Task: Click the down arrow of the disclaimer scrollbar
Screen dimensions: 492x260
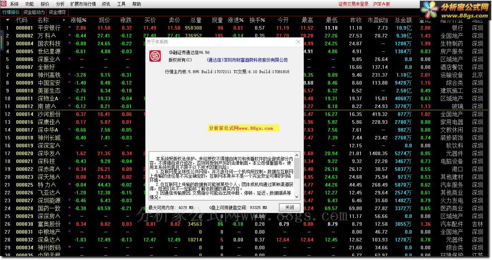Action: click(297, 196)
